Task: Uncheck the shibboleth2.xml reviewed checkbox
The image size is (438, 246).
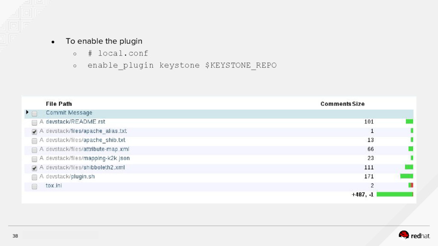Action: (35, 168)
